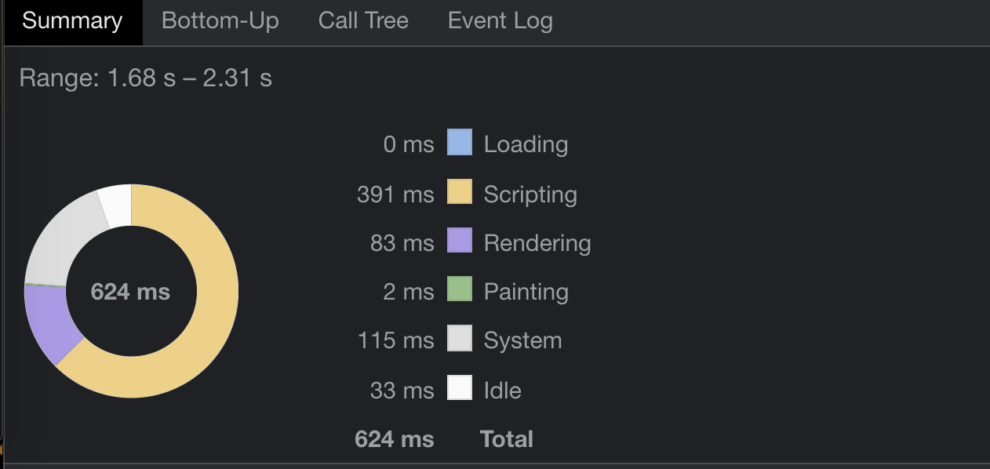The width and height of the screenshot is (990, 469).
Task: Open the Event Log tab
Action: (500, 22)
